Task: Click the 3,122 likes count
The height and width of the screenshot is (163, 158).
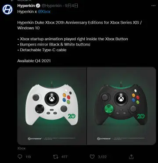Action: [102, 157]
